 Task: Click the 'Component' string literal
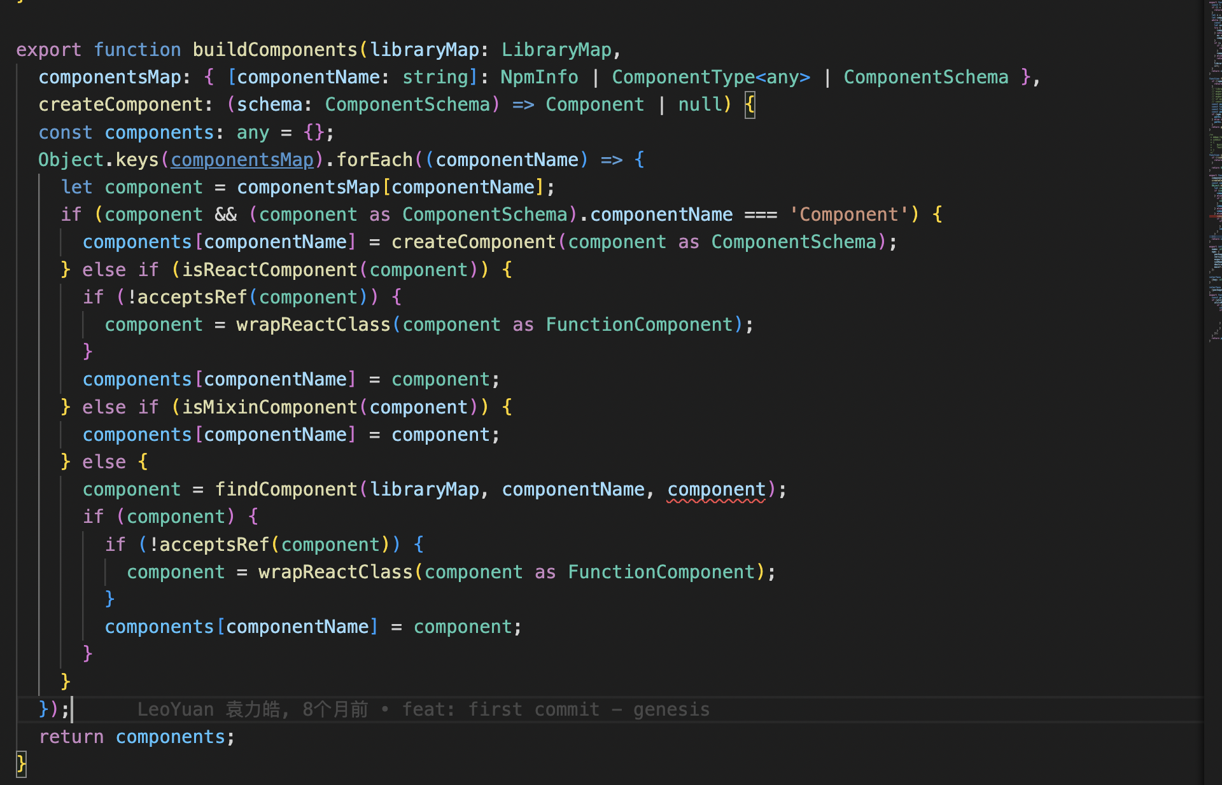(x=848, y=214)
